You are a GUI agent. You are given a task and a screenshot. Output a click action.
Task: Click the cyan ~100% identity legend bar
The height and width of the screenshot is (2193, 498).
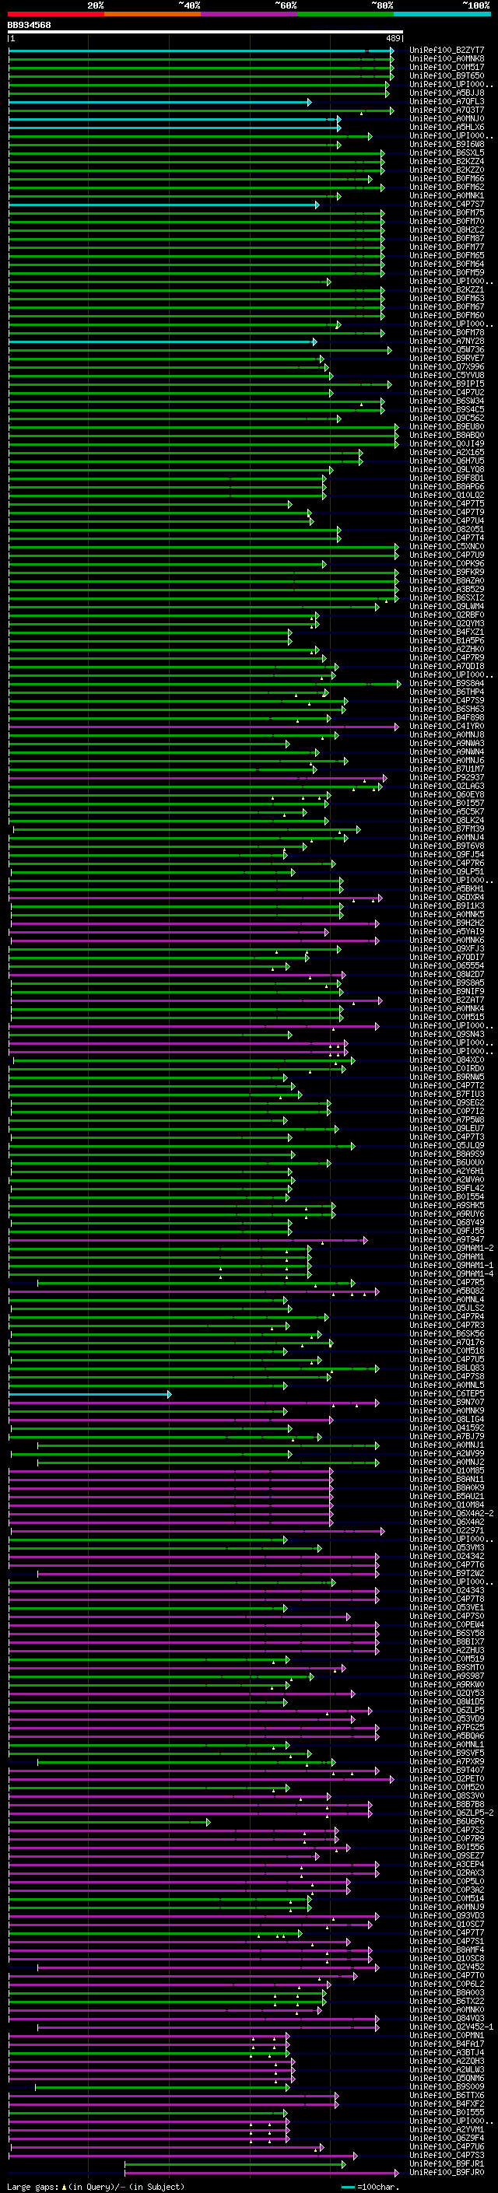click(x=442, y=14)
